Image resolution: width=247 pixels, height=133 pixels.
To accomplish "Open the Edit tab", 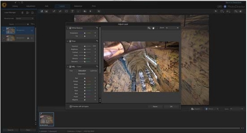I will [47, 6].
